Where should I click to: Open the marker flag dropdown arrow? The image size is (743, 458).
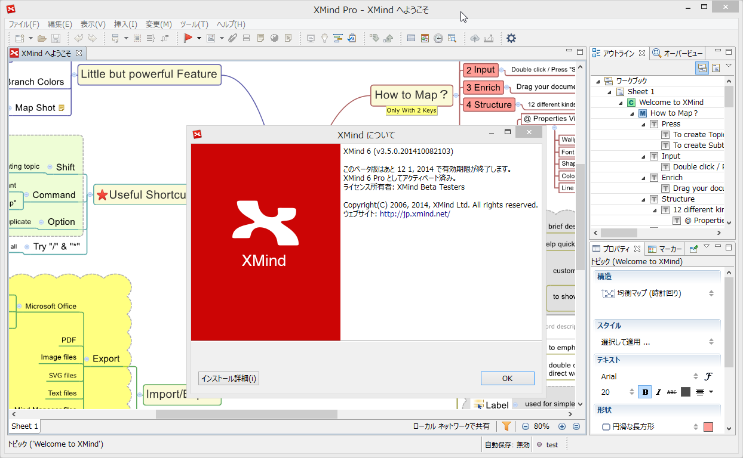(198, 38)
